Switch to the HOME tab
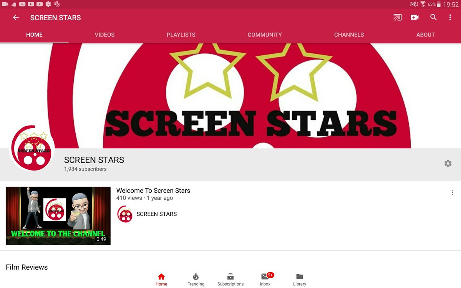The width and height of the screenshot is (461, 288). (34, 35)
